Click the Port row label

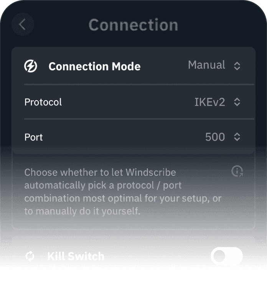[34, 137]
